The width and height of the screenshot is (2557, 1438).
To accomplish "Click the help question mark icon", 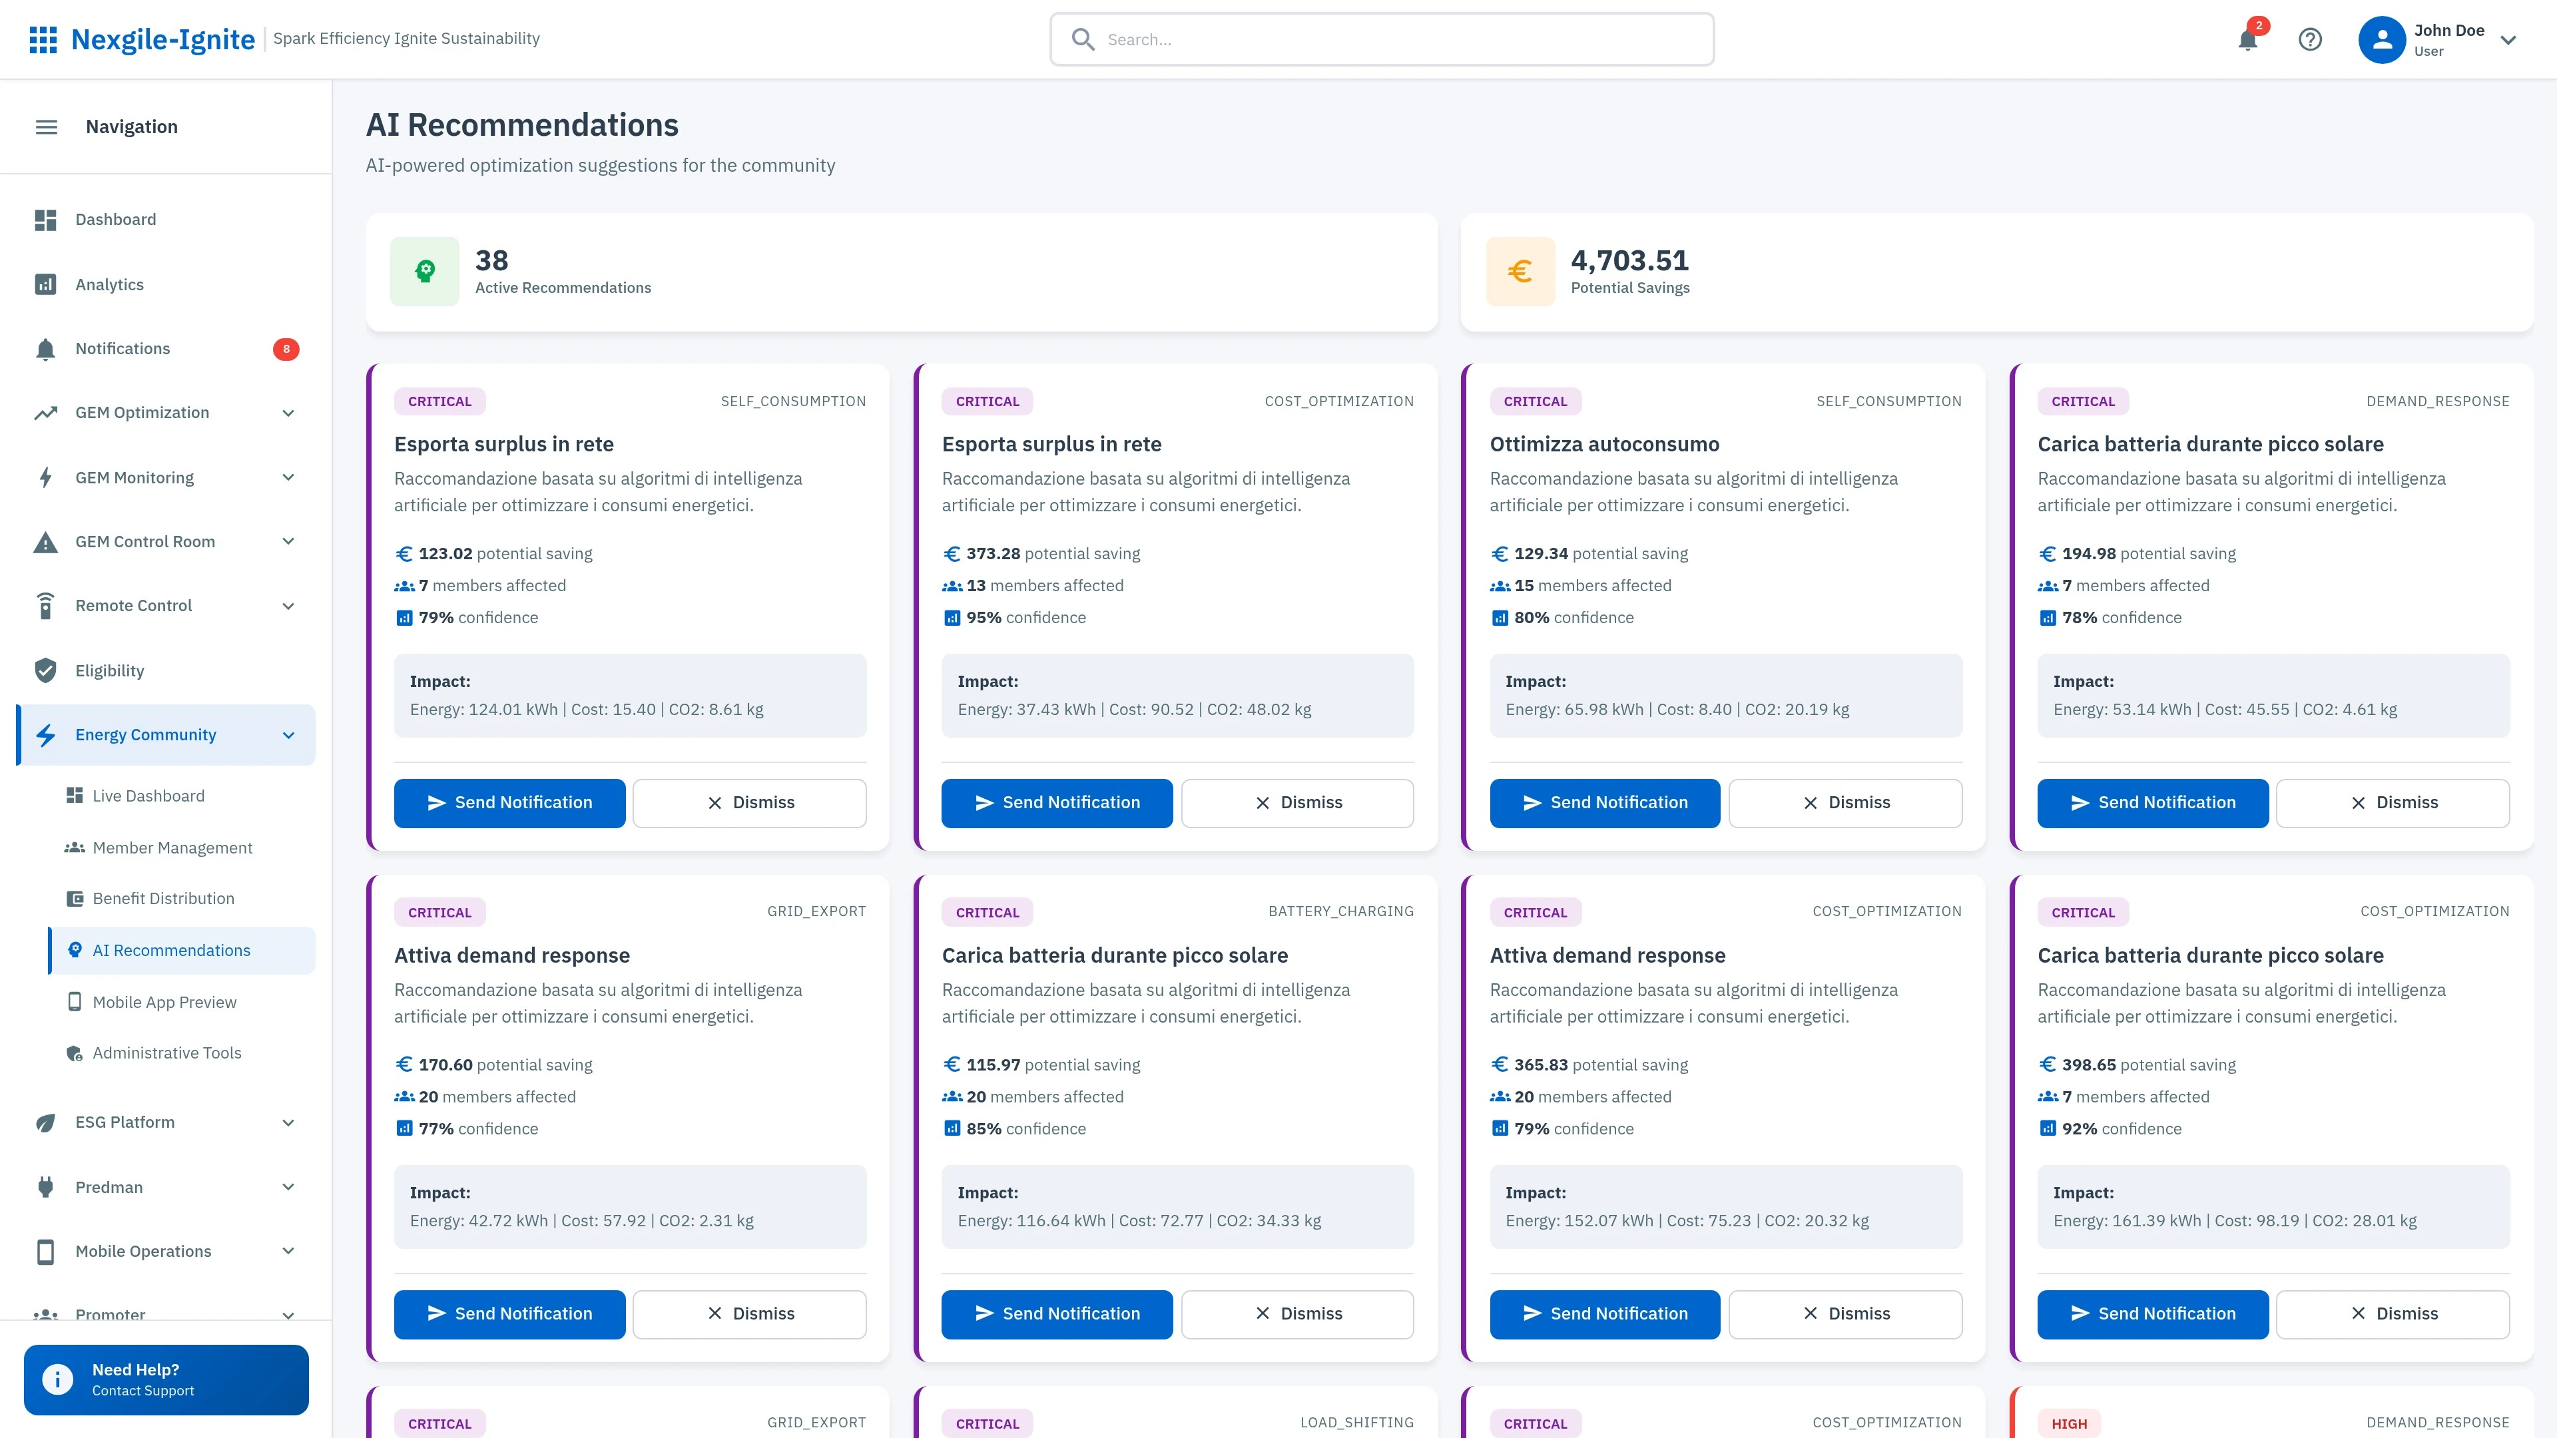I will [x=2310, y=39].
